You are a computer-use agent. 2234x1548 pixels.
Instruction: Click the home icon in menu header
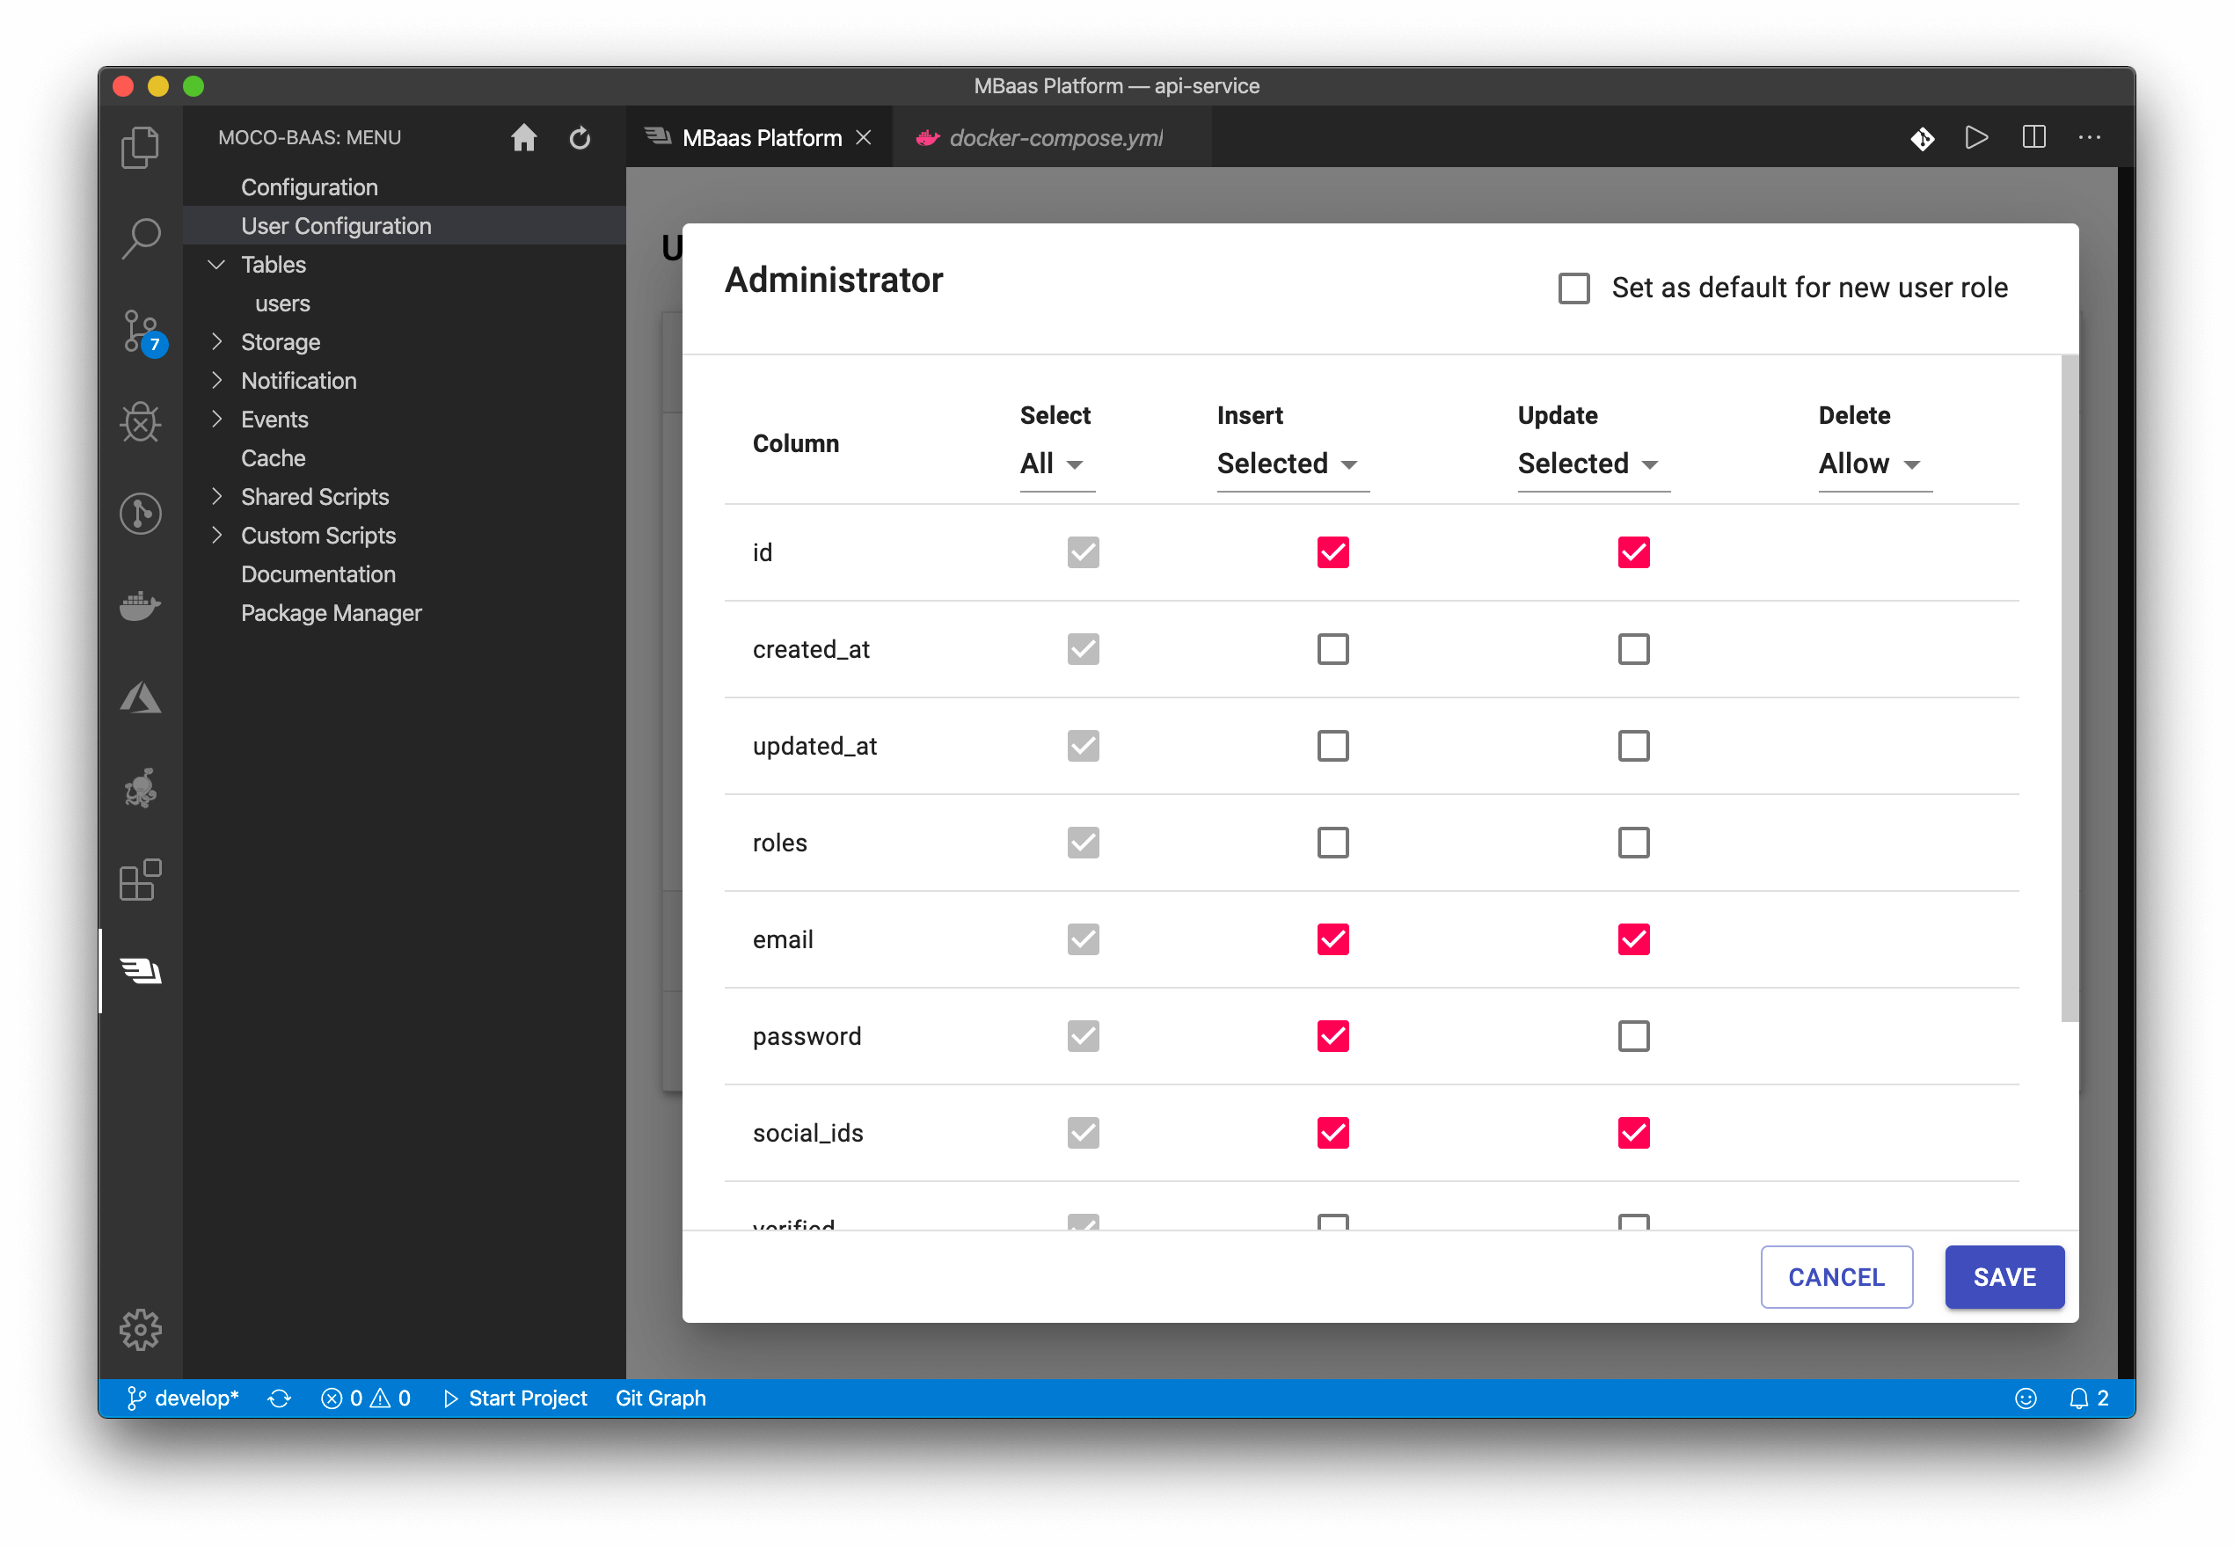[x=523, y=138]
